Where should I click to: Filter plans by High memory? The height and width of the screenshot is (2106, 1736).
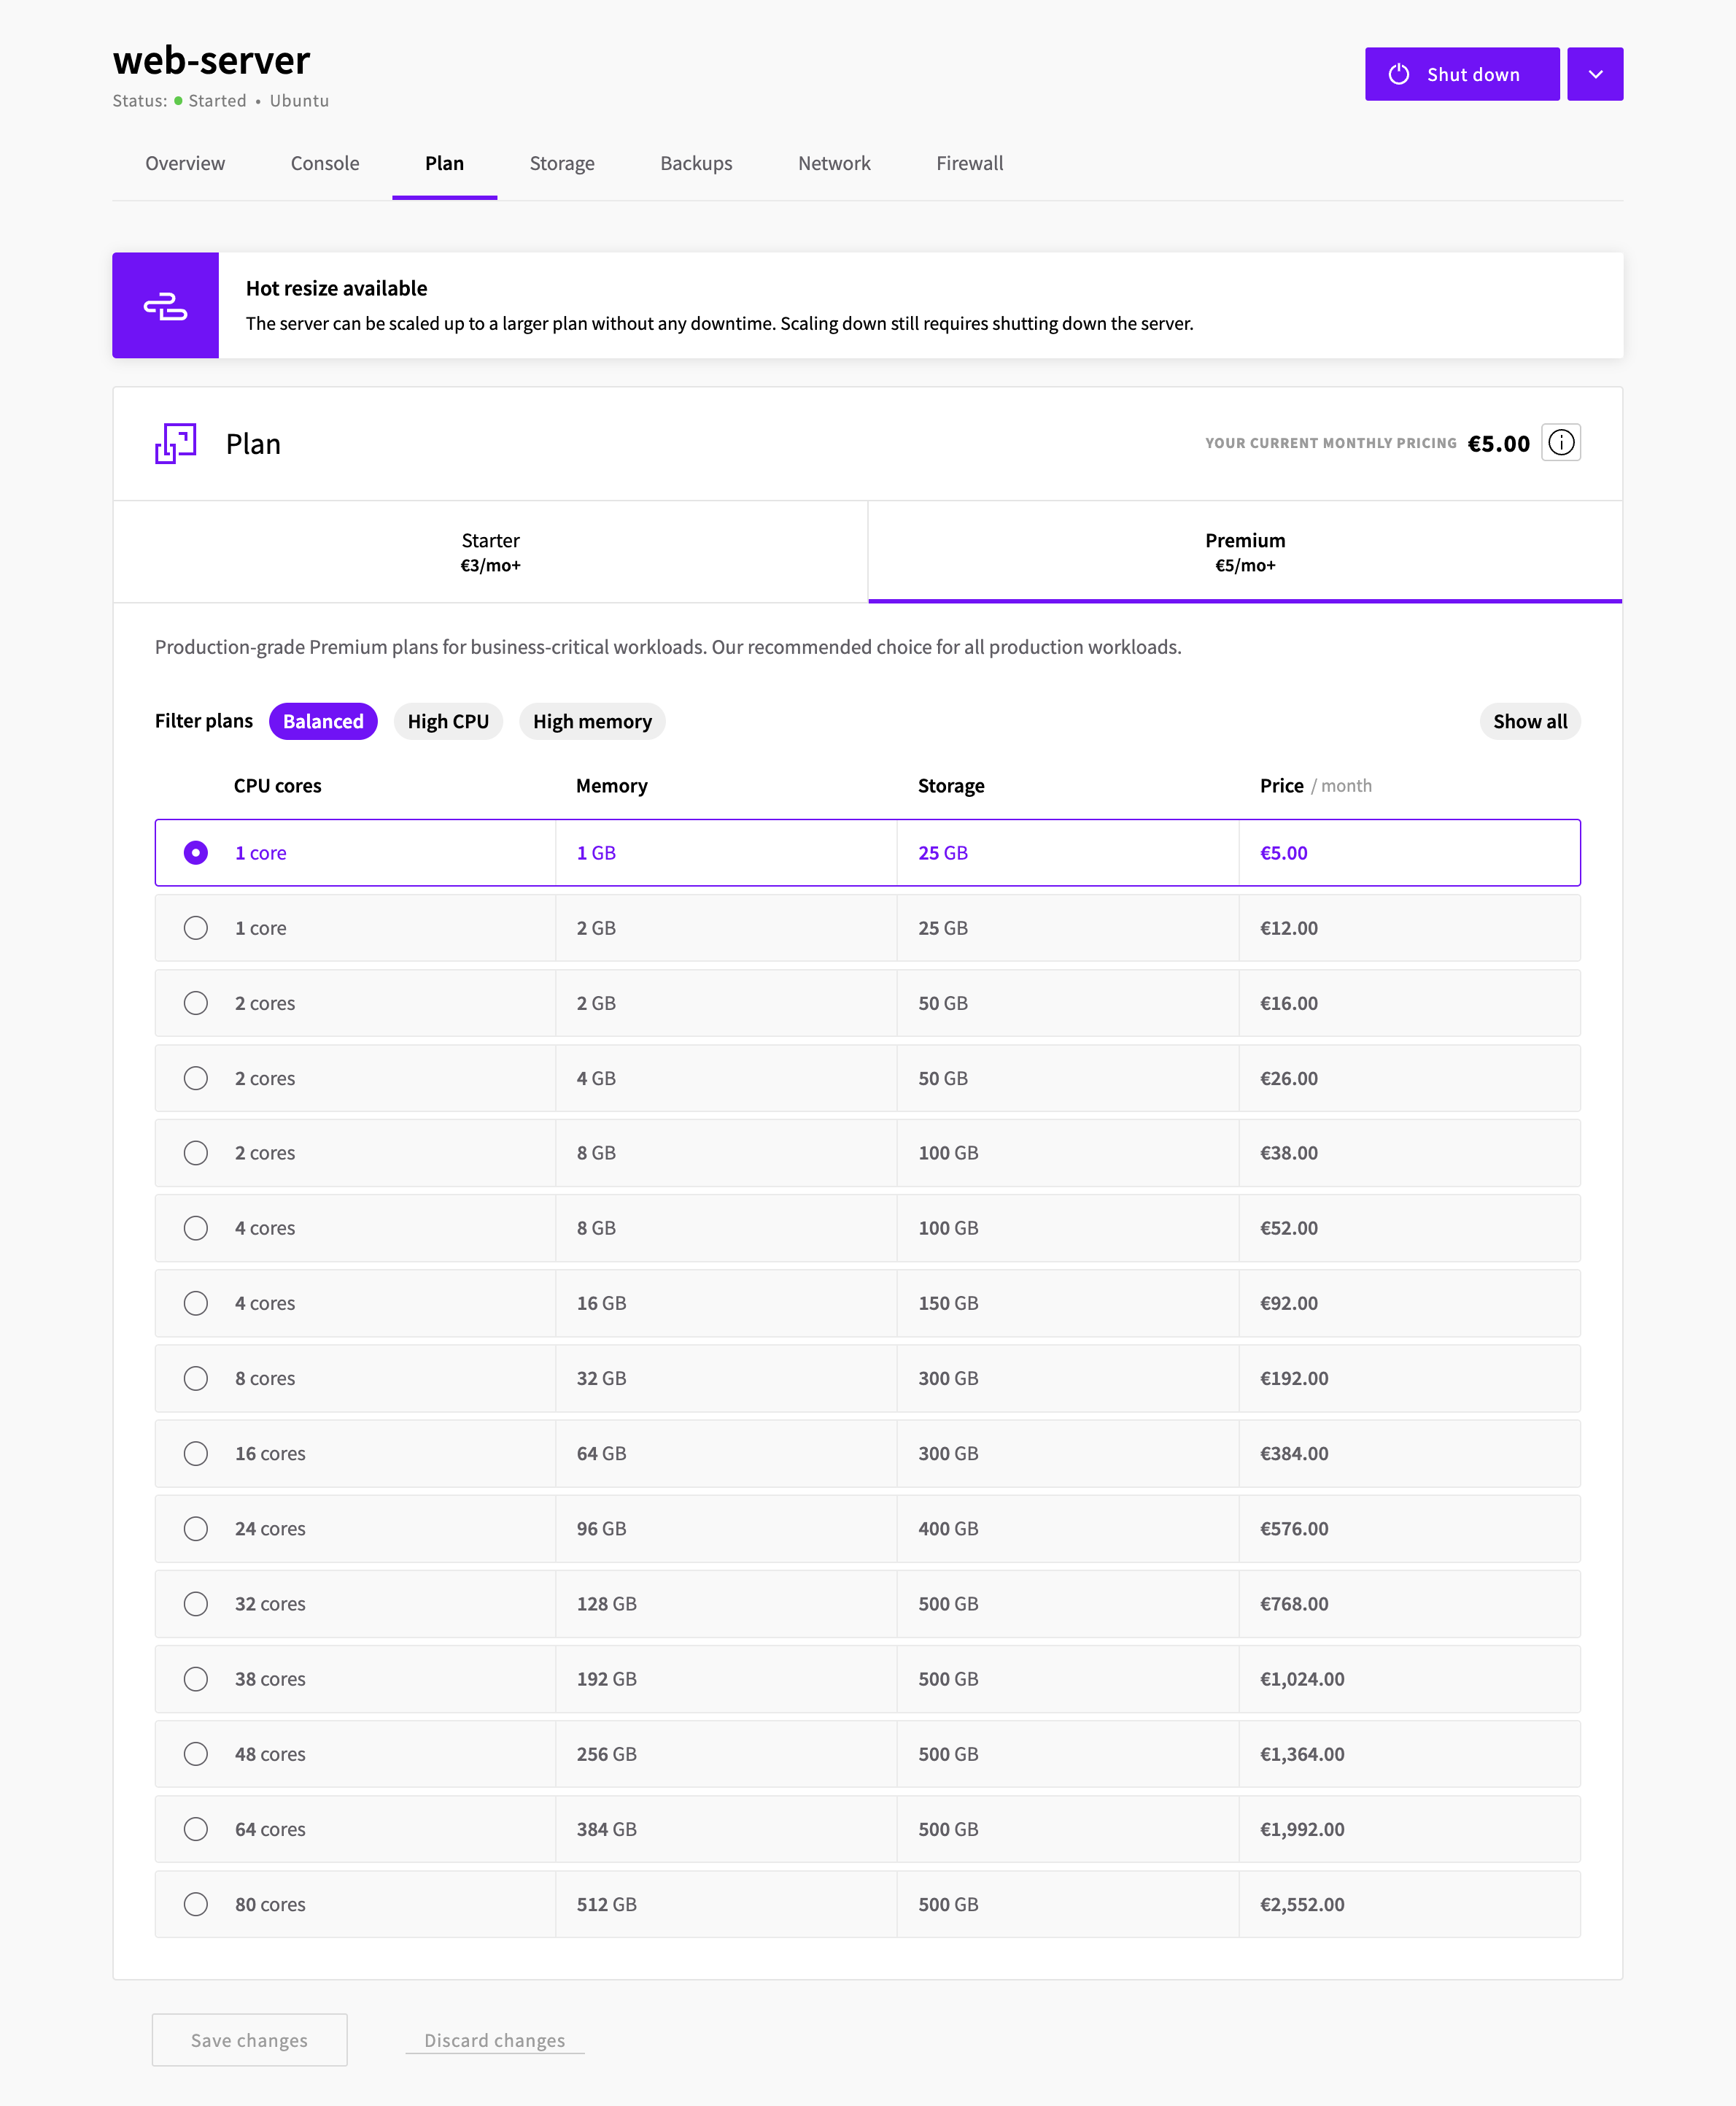pos(592,722)
